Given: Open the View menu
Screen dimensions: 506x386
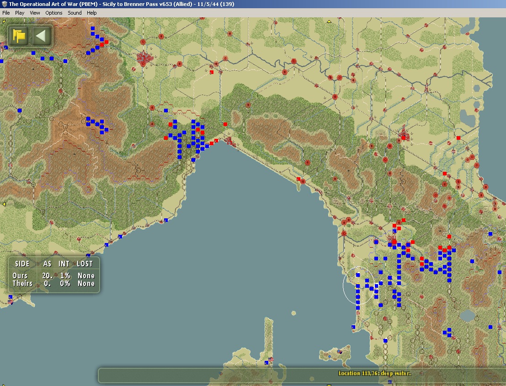Looking at the screenshot, I should pyautogui.click(x=35, y=13).
